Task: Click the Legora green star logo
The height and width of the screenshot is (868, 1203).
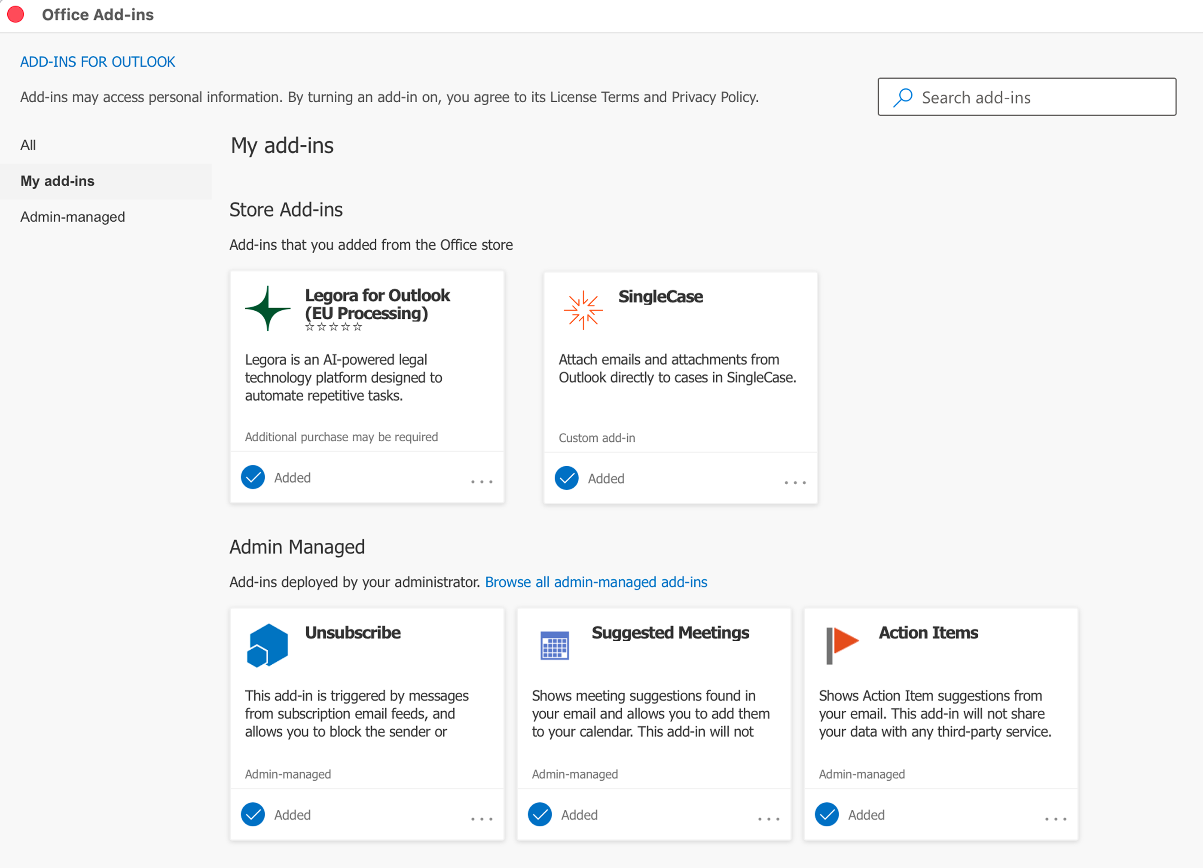Action: [x=267, y=309]
